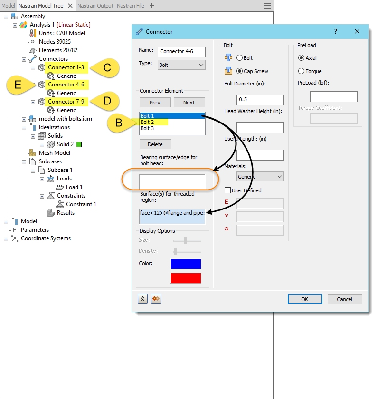The image size is (378, 399).
Task: Expand the Coordinate Systems node
Action: pos(6,239)
